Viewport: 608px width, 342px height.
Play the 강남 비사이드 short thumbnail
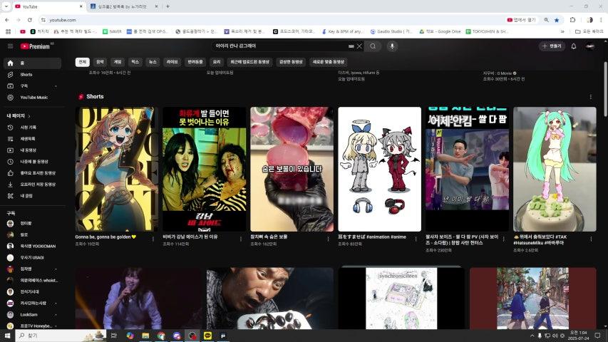(205, 169)
